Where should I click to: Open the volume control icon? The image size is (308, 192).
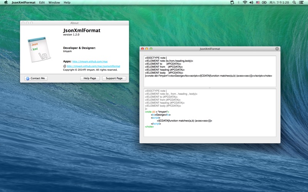tap(251, 2)
